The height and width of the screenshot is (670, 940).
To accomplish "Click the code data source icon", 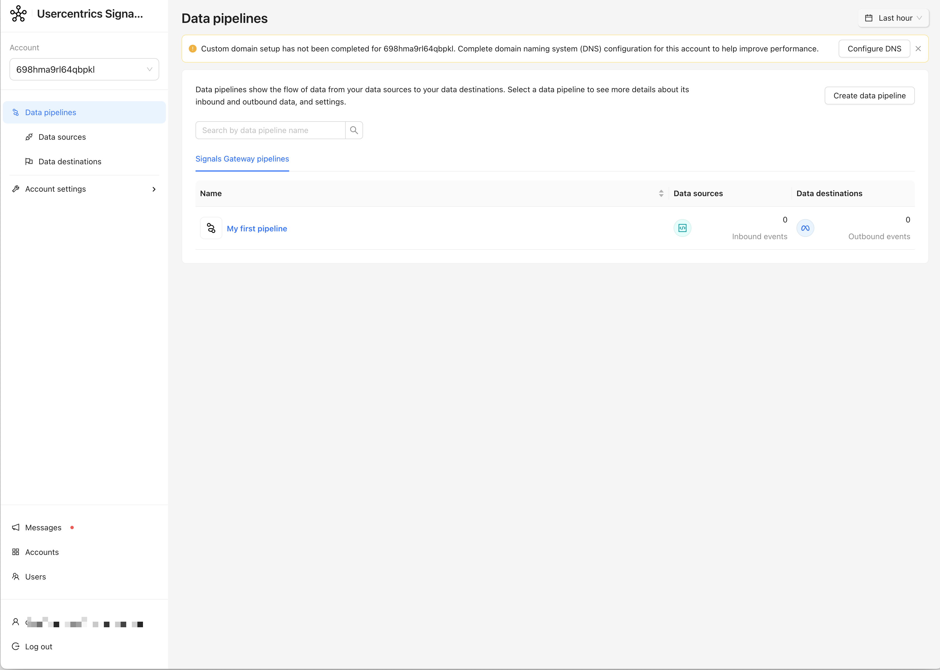I will [x=682, y=228].
